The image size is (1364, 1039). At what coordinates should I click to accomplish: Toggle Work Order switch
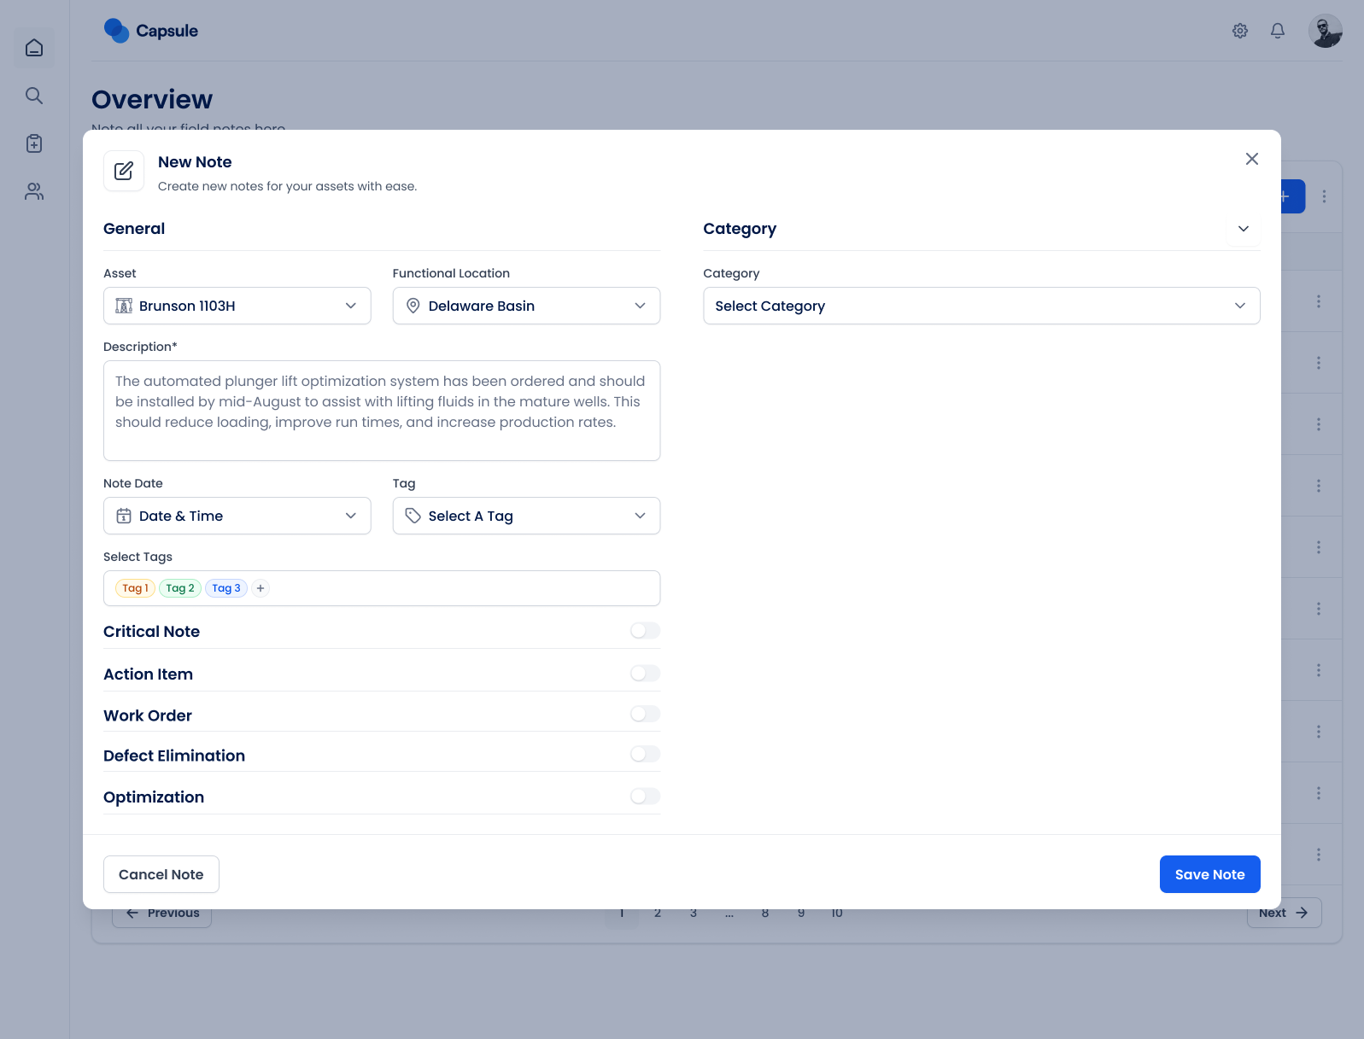645,714
